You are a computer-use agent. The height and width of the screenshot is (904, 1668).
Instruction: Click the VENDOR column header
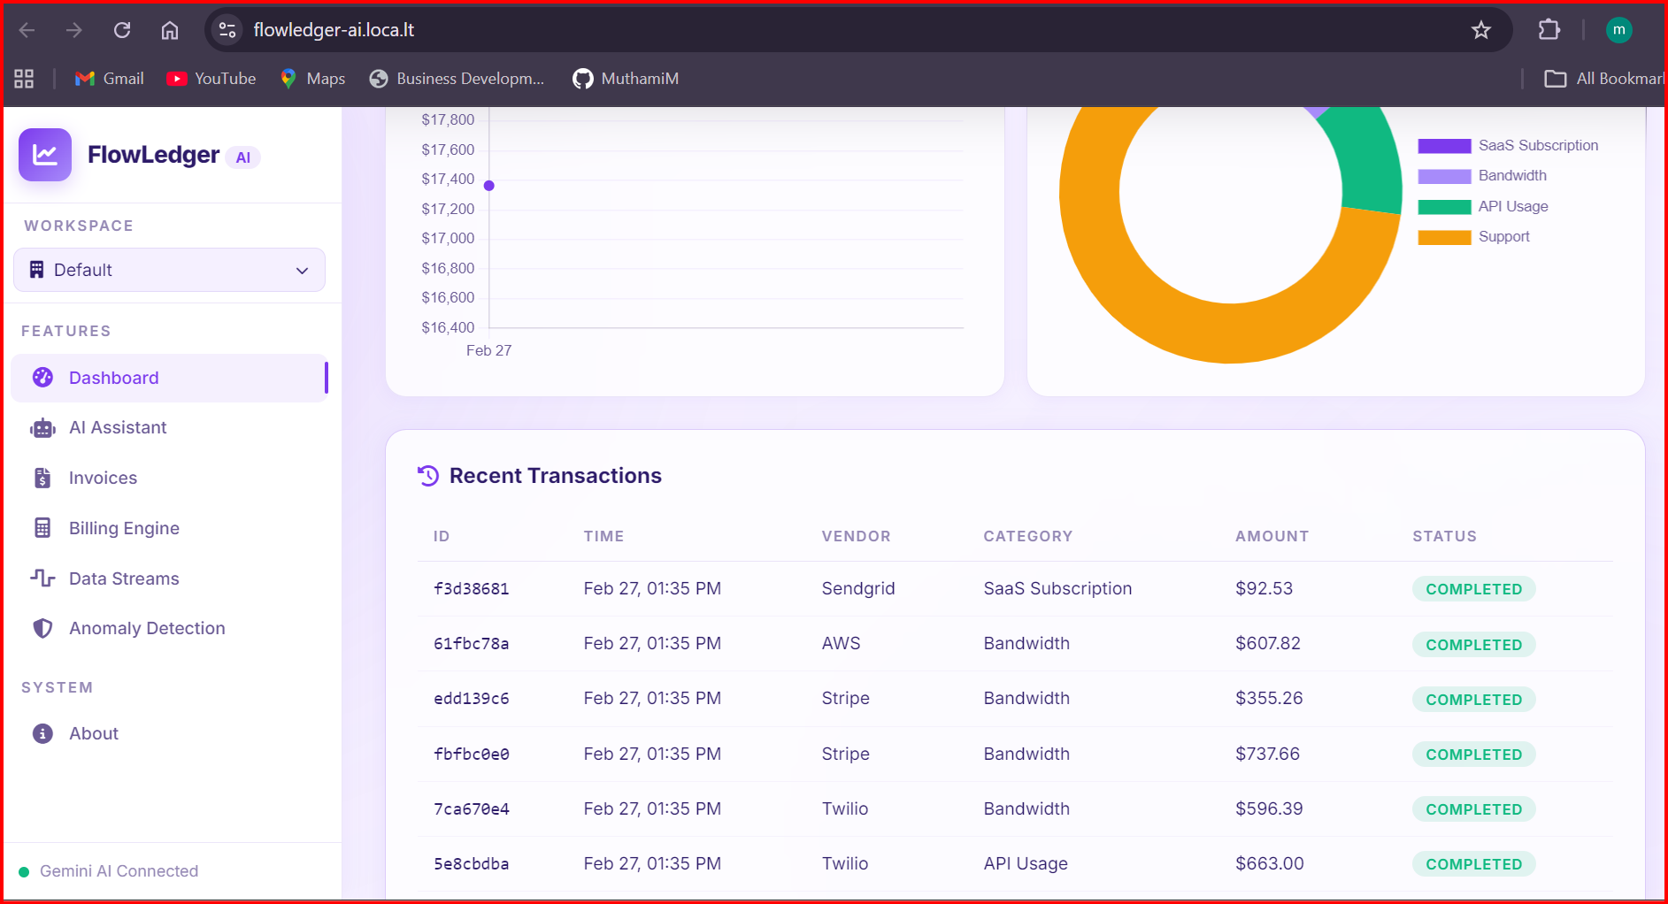(856, 536)
